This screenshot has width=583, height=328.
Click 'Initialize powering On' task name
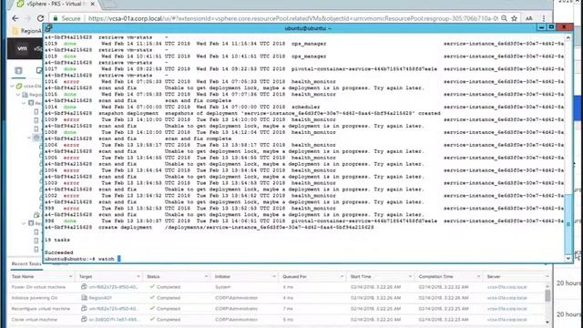(x=35, y=298)
